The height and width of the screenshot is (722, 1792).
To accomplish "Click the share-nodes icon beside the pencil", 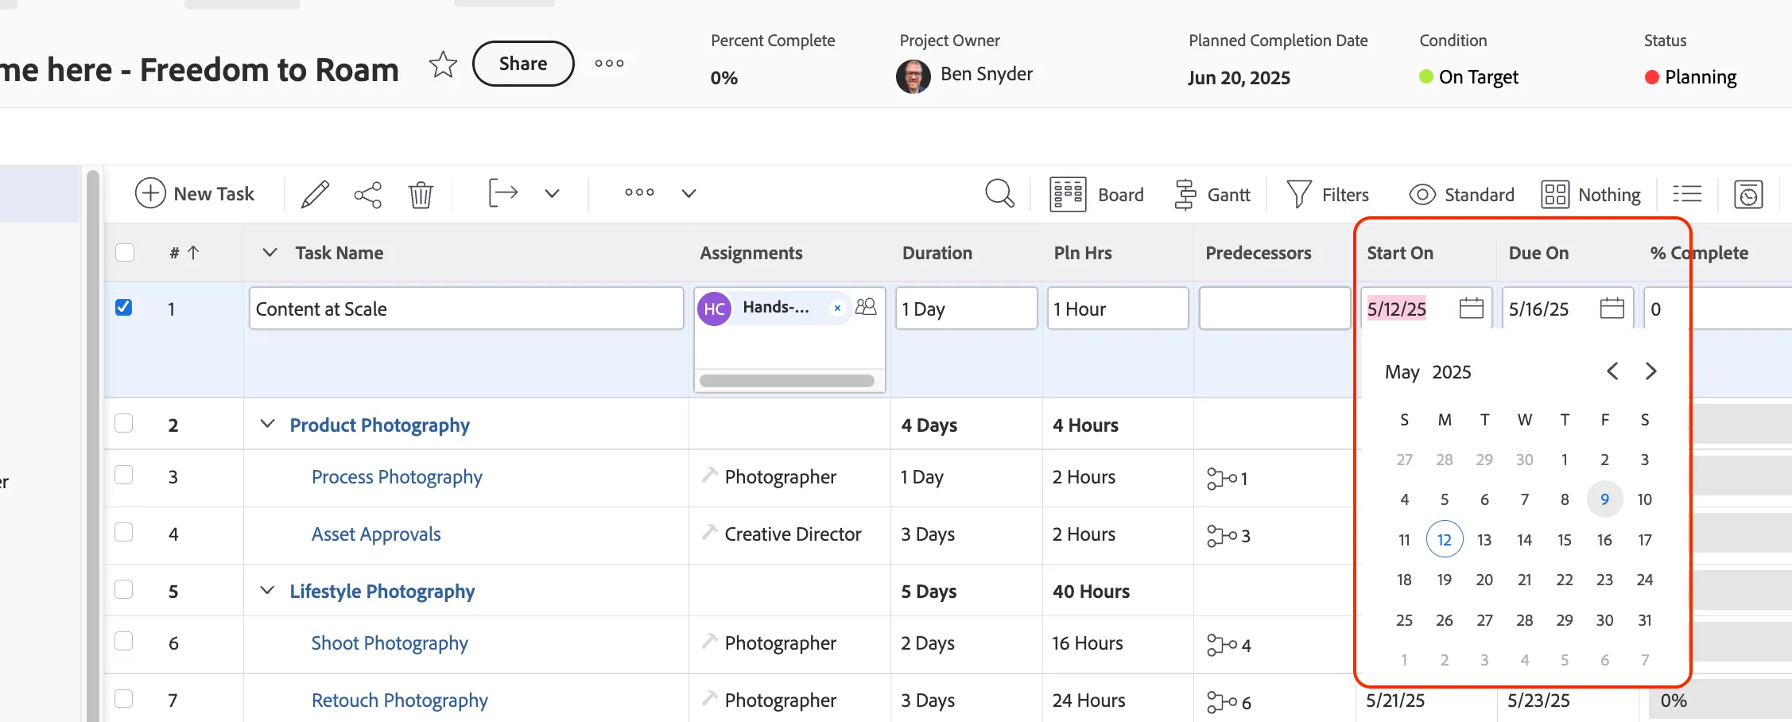I will (x=367, y=194).
